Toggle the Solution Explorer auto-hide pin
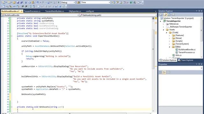This screenshot has height=114, width=204. click(x=199, y=11)
